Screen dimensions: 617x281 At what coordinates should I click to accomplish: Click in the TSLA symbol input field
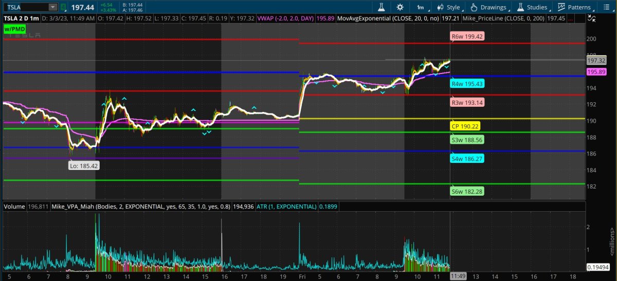pyautogui.click(x=25, y=7)
